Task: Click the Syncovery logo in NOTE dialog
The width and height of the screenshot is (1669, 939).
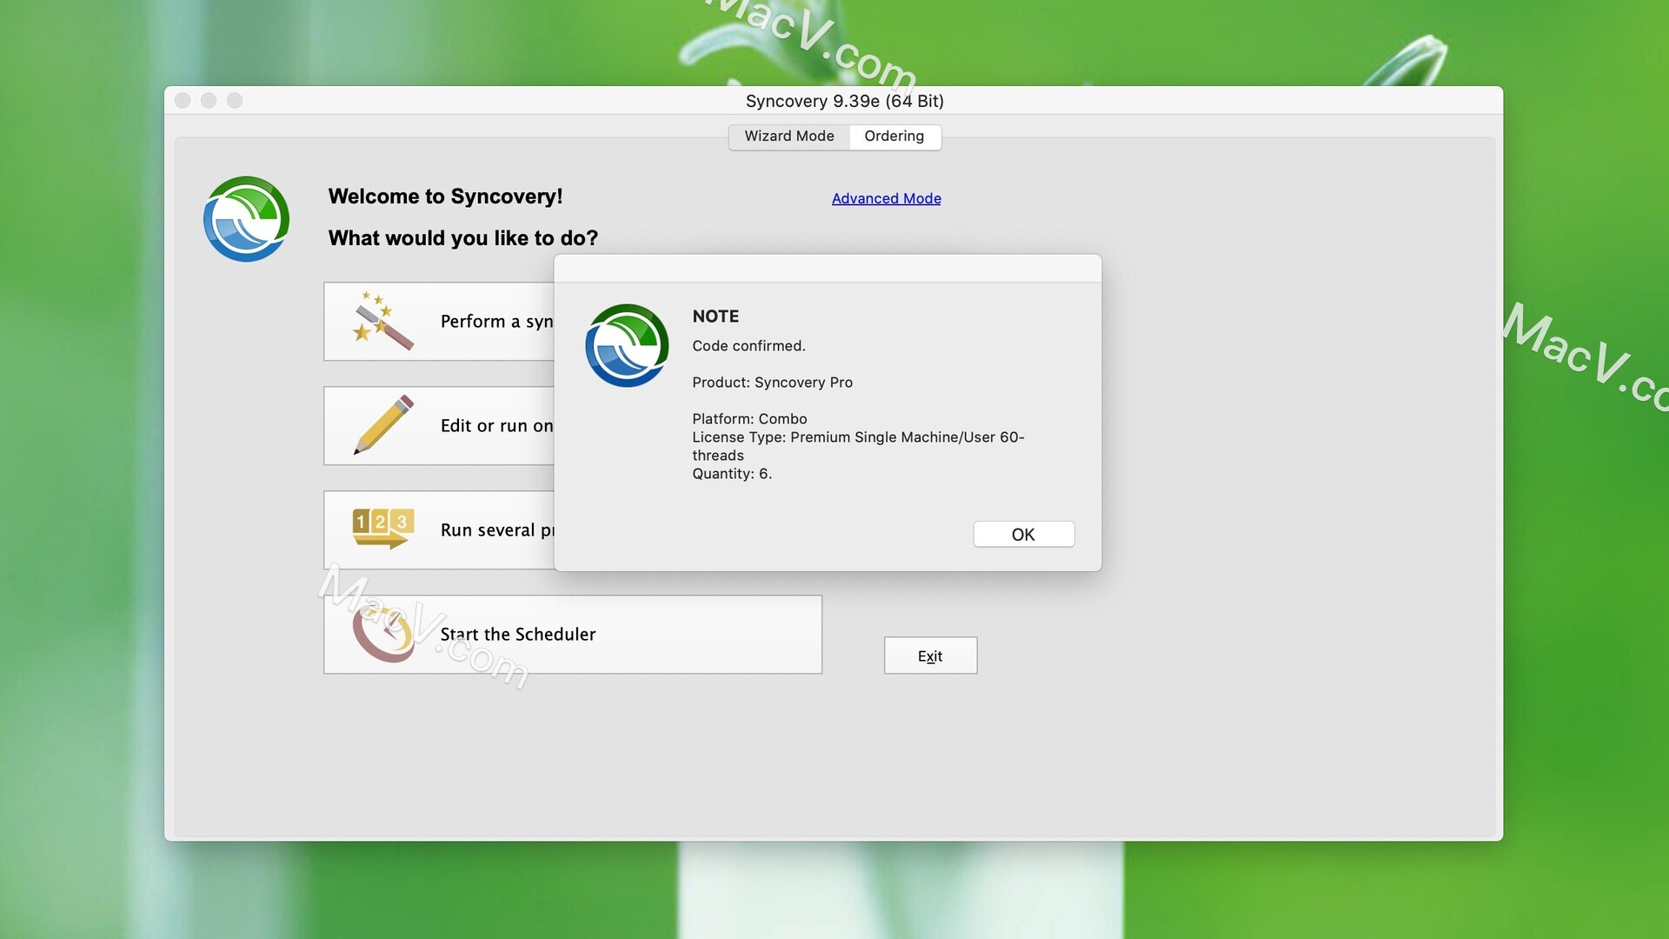Action: tap(627, 345)
